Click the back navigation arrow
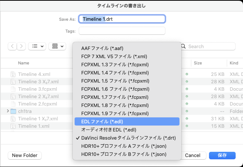Viewport: 243px width, 167px height. pyautogui.click(x=13, y=46)
